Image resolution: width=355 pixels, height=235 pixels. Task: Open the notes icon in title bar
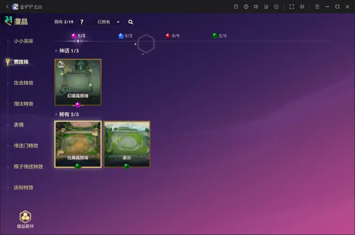click(236, 7)
